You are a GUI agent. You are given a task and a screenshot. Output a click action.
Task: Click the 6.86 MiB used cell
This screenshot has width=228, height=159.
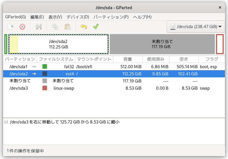[160, 67]
